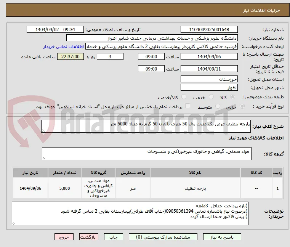Screen dimensions: 290x247
Task: Click the اهواز city field
Action: click(x=209, y=88)
